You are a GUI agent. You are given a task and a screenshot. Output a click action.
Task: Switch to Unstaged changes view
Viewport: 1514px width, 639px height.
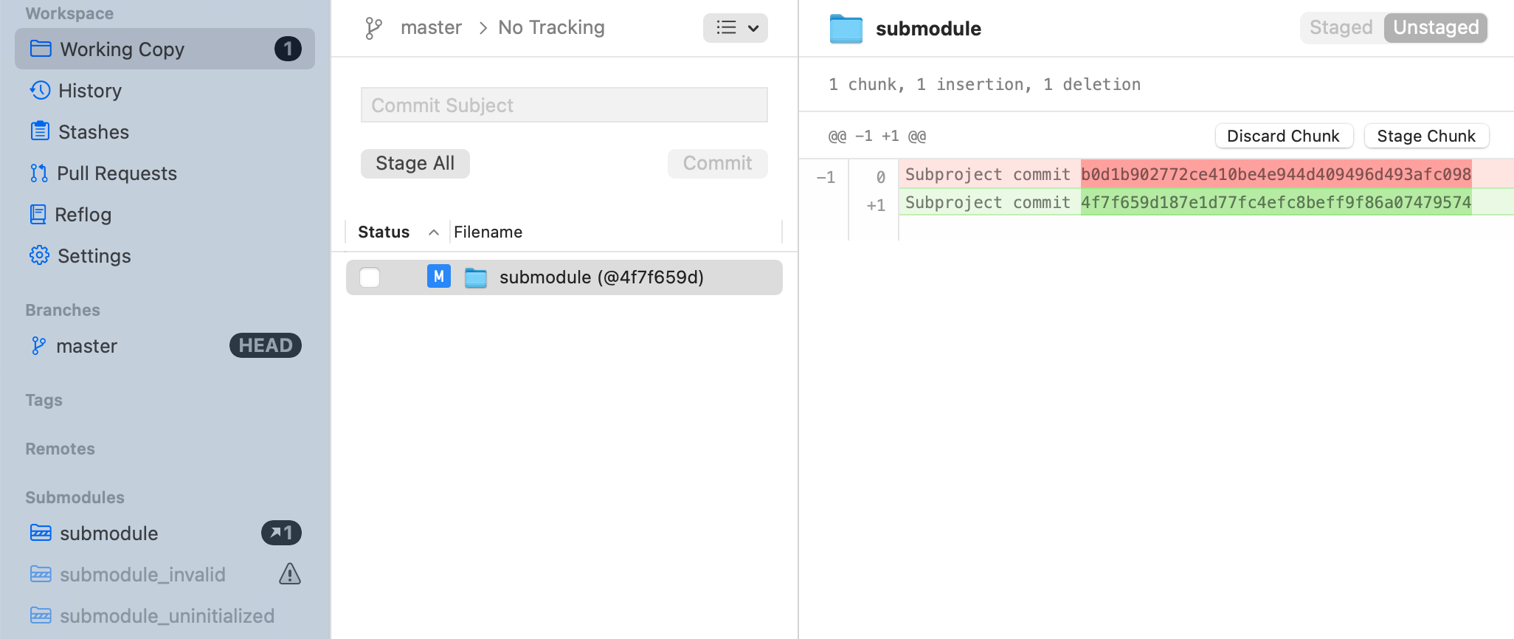(x=1435, y=28)
